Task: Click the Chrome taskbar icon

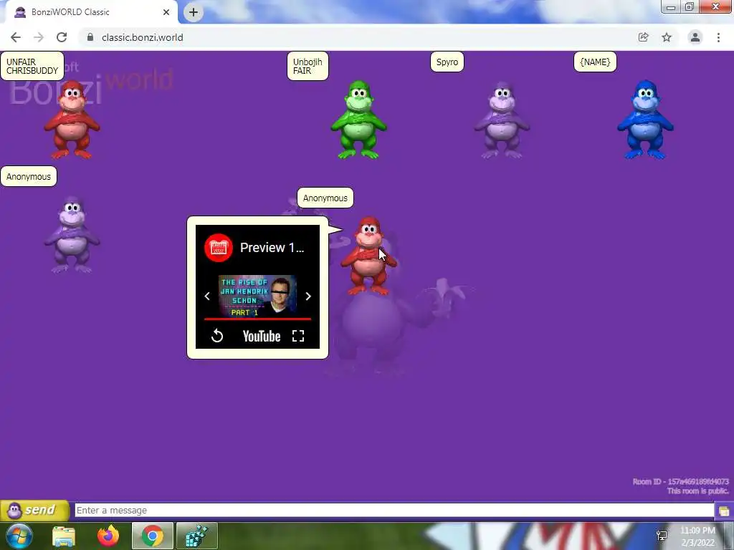Action: click(x=152, y=536)
